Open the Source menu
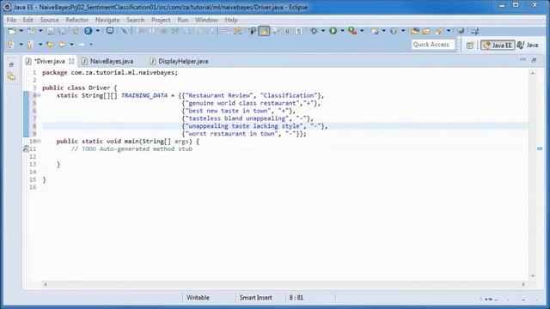This screenshot has height=309, width=550. coord(50,20)
